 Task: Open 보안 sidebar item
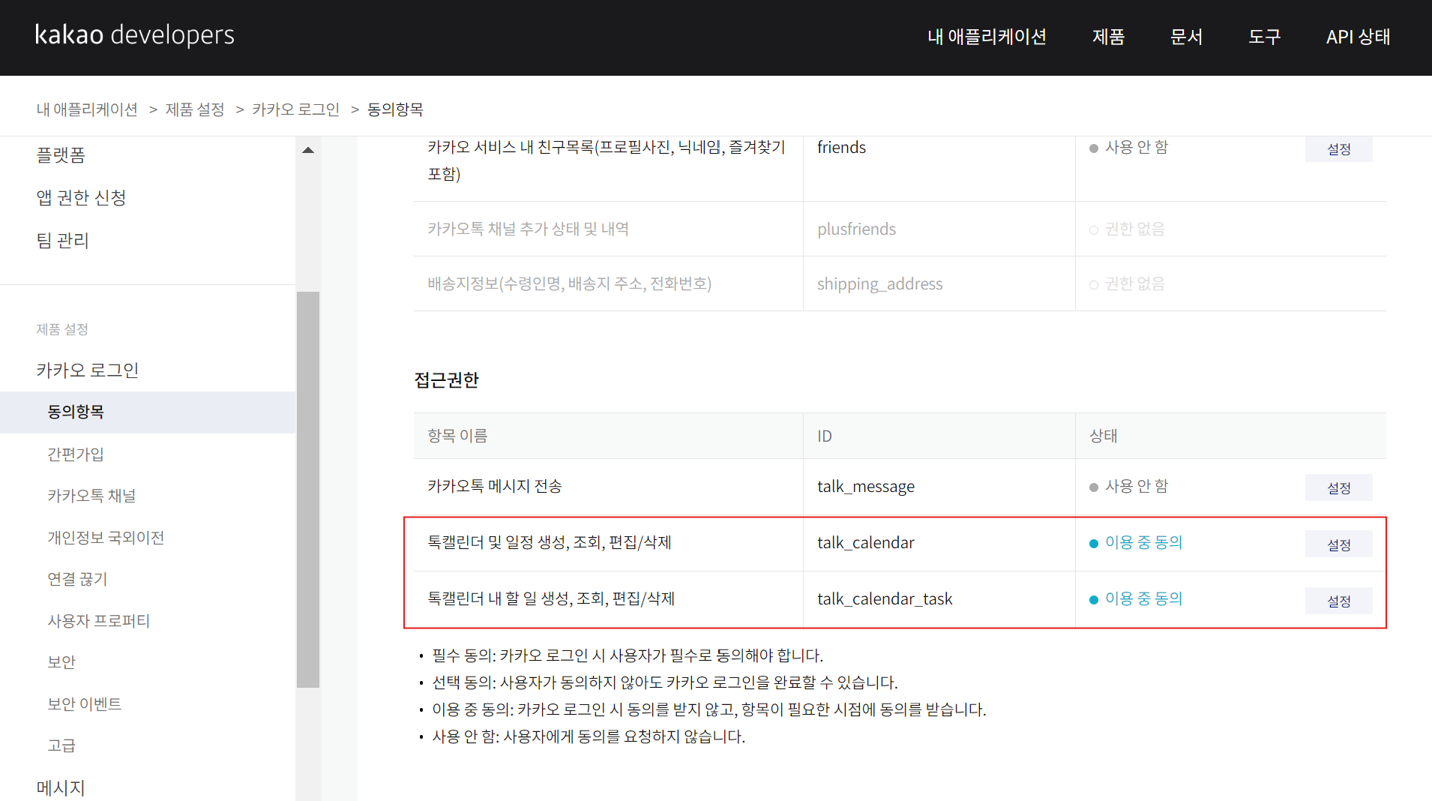pos(61,662)
